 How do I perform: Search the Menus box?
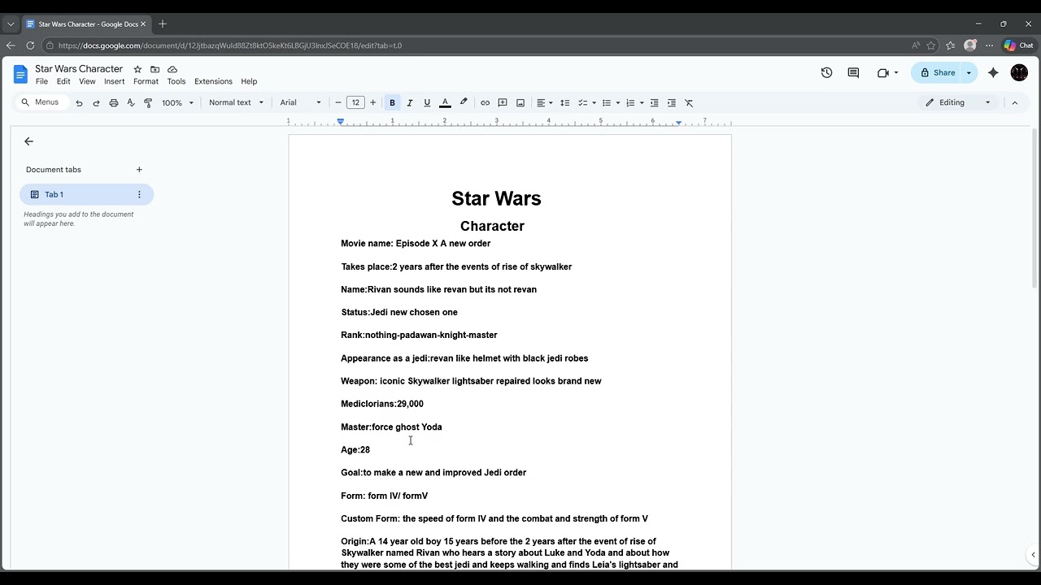pyautogui.click(x=40, y=102)
